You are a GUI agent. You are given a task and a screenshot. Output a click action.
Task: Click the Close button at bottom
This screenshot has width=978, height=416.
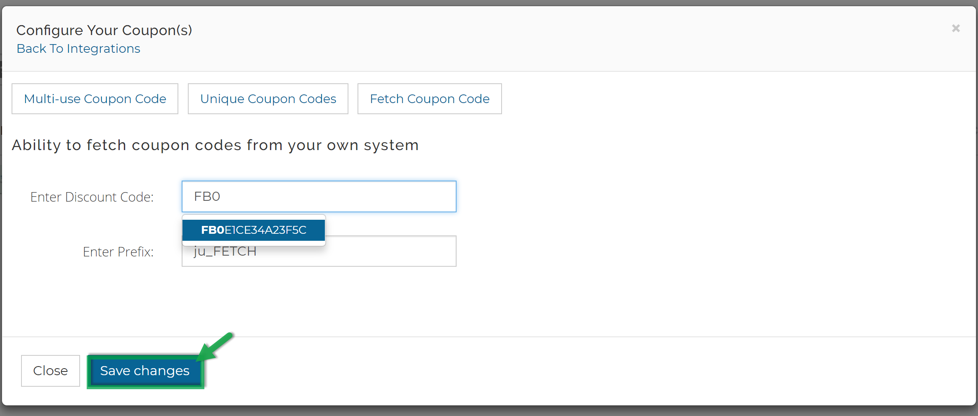tap(50, 371)
